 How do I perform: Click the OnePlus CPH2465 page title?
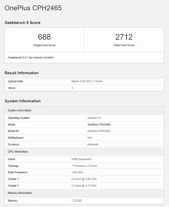tap(33, 8)
